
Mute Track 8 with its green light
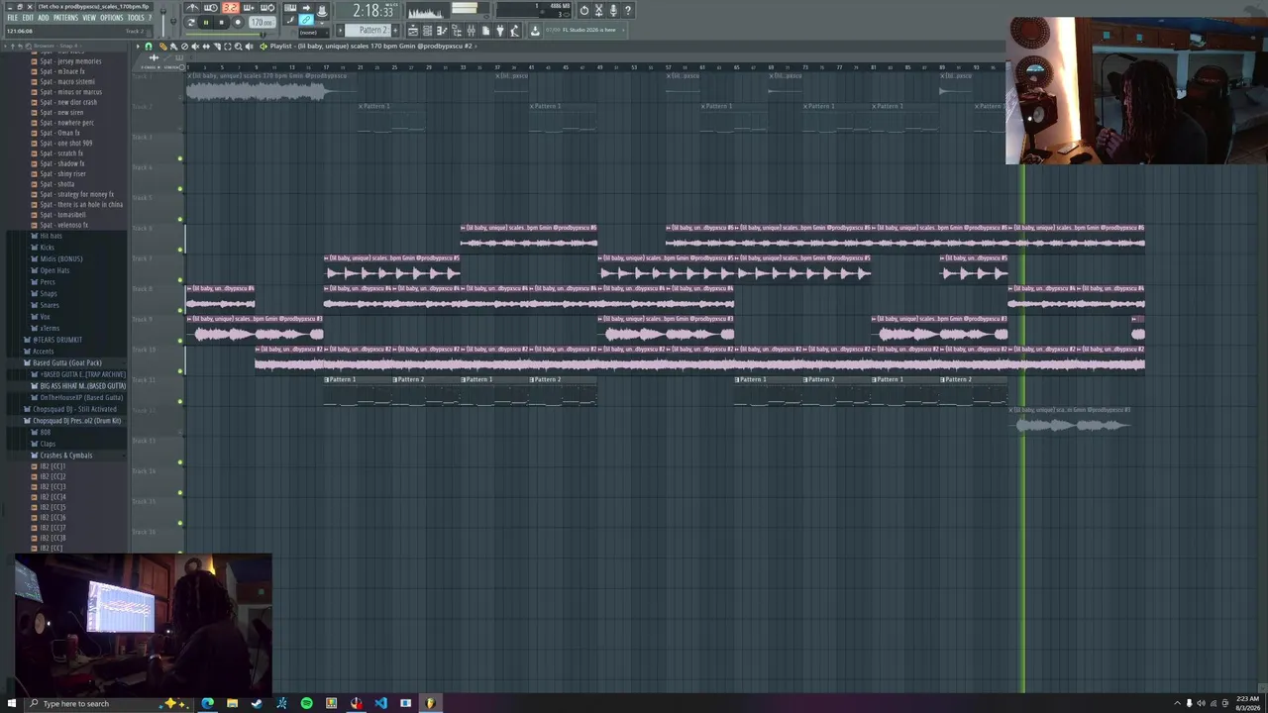[x=180, y=310]
